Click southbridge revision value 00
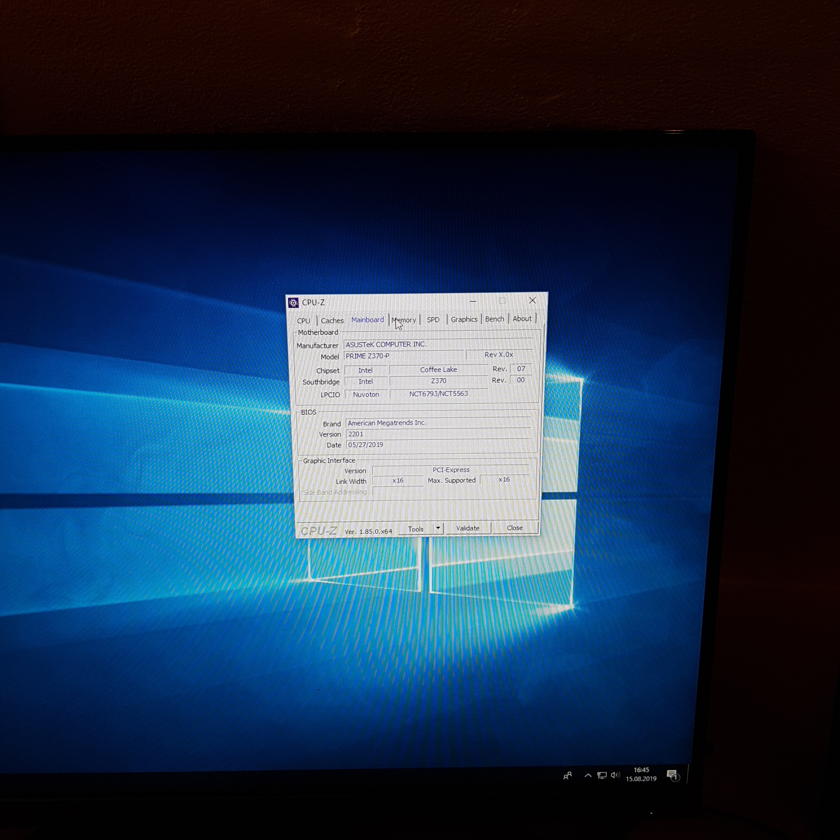 (520, 380)
